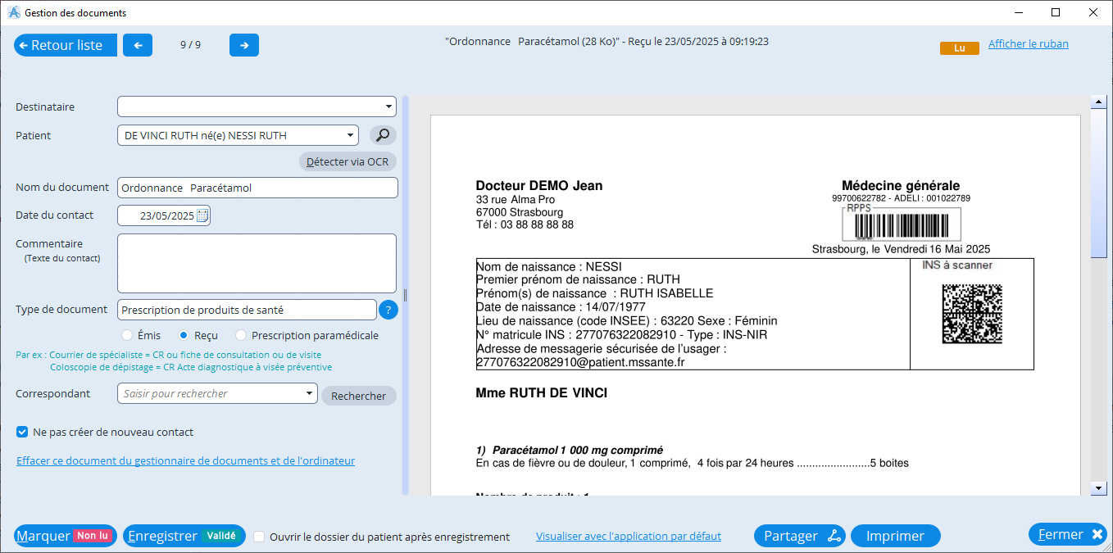Select the Émis radio button
This screenshot has height=553, width=1113.
point(127,335)
